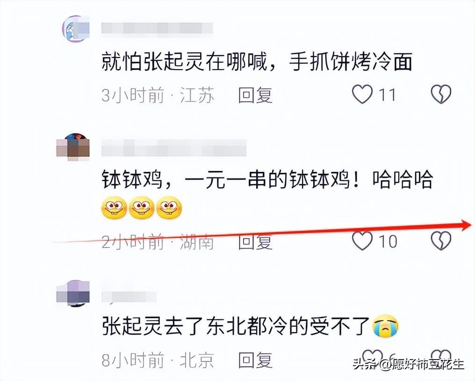475x381 pixels.
Task: Like the 东北都冷的受不了 comment
Action: (372, 357)
